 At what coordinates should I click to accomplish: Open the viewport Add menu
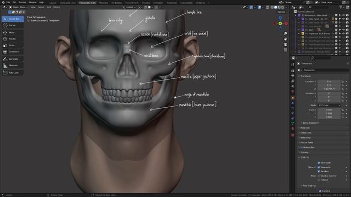point(49,7)
